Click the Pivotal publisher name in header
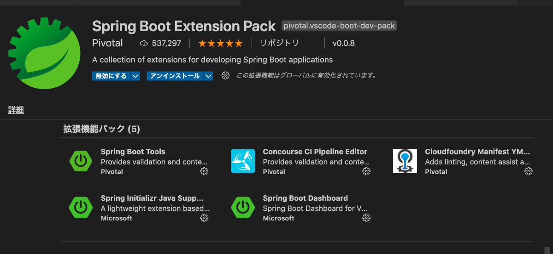This screenshot has width=553, height=254. [107, 43]
